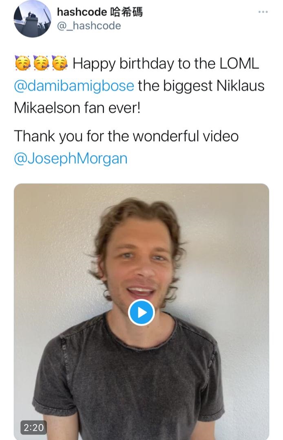The width and height of the screenshot is (283, 440).
Task: Click the first party face emoji
Action: coord(22,63)
